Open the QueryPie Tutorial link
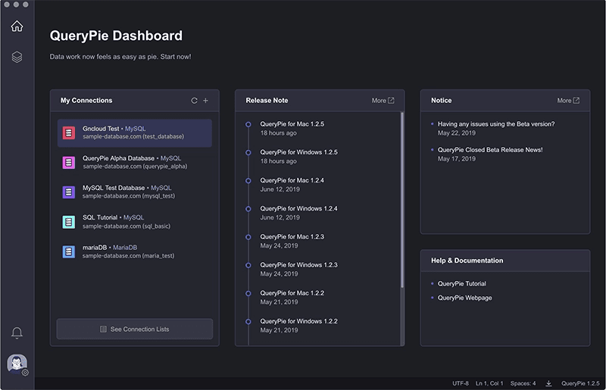This screenshot has width=606, height=390. pos(461,284)
